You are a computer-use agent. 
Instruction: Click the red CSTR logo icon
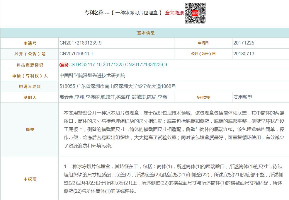64,65
